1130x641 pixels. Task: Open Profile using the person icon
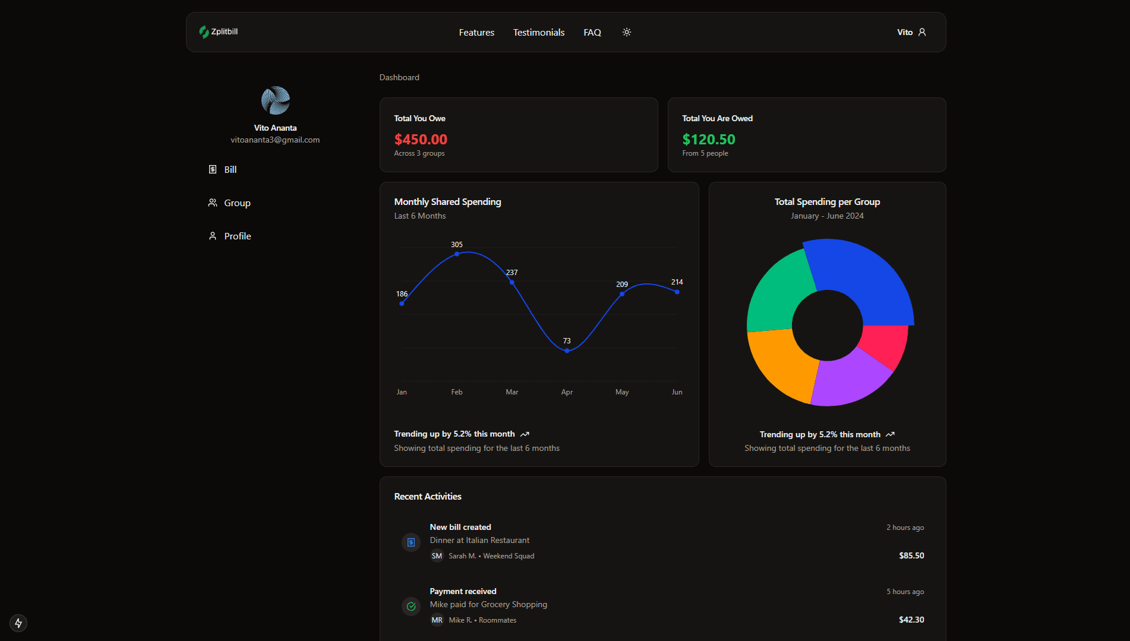click(x=213, y=236)
